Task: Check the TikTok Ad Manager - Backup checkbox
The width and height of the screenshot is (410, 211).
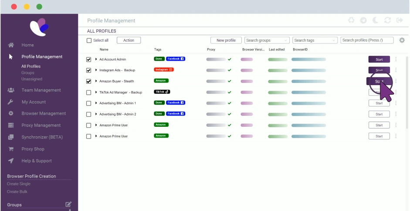Action: click(x=89, y=92)
